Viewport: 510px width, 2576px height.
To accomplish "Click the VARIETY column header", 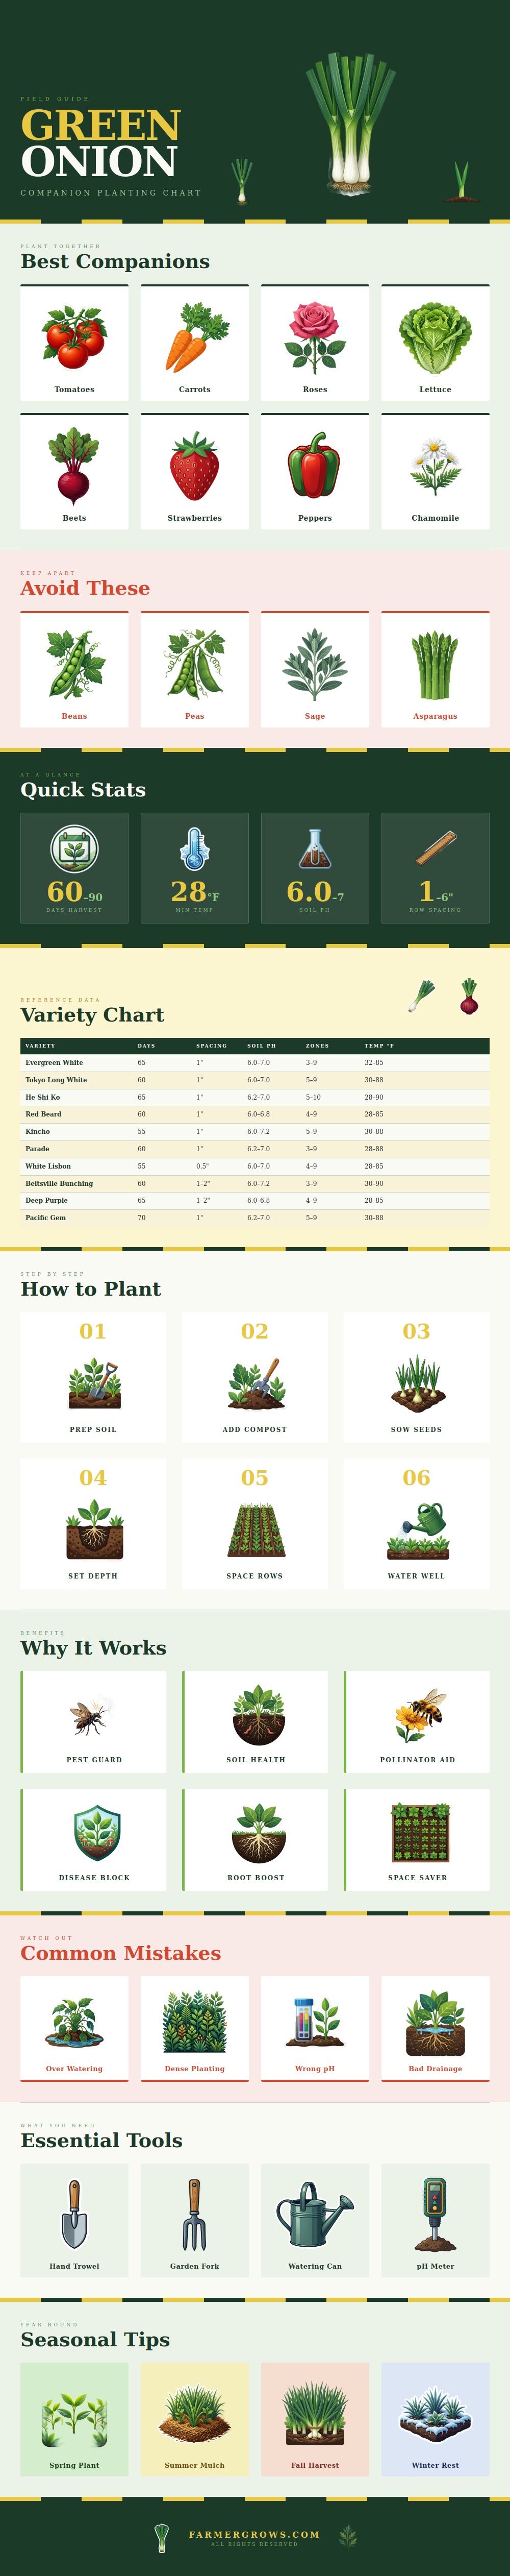I will pos(40,1045).
